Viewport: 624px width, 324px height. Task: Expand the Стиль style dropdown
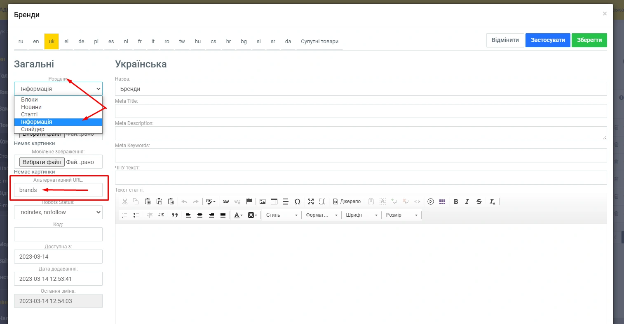coord(282,215)
